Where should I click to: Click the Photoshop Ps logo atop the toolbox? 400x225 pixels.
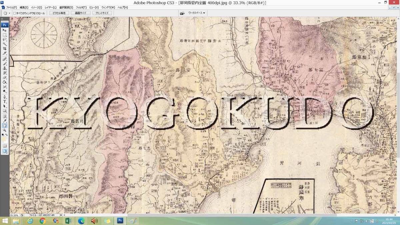(5, 25)
